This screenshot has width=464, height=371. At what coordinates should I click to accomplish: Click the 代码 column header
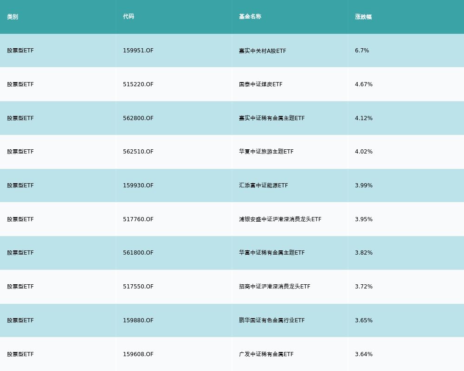click(129, 17)
